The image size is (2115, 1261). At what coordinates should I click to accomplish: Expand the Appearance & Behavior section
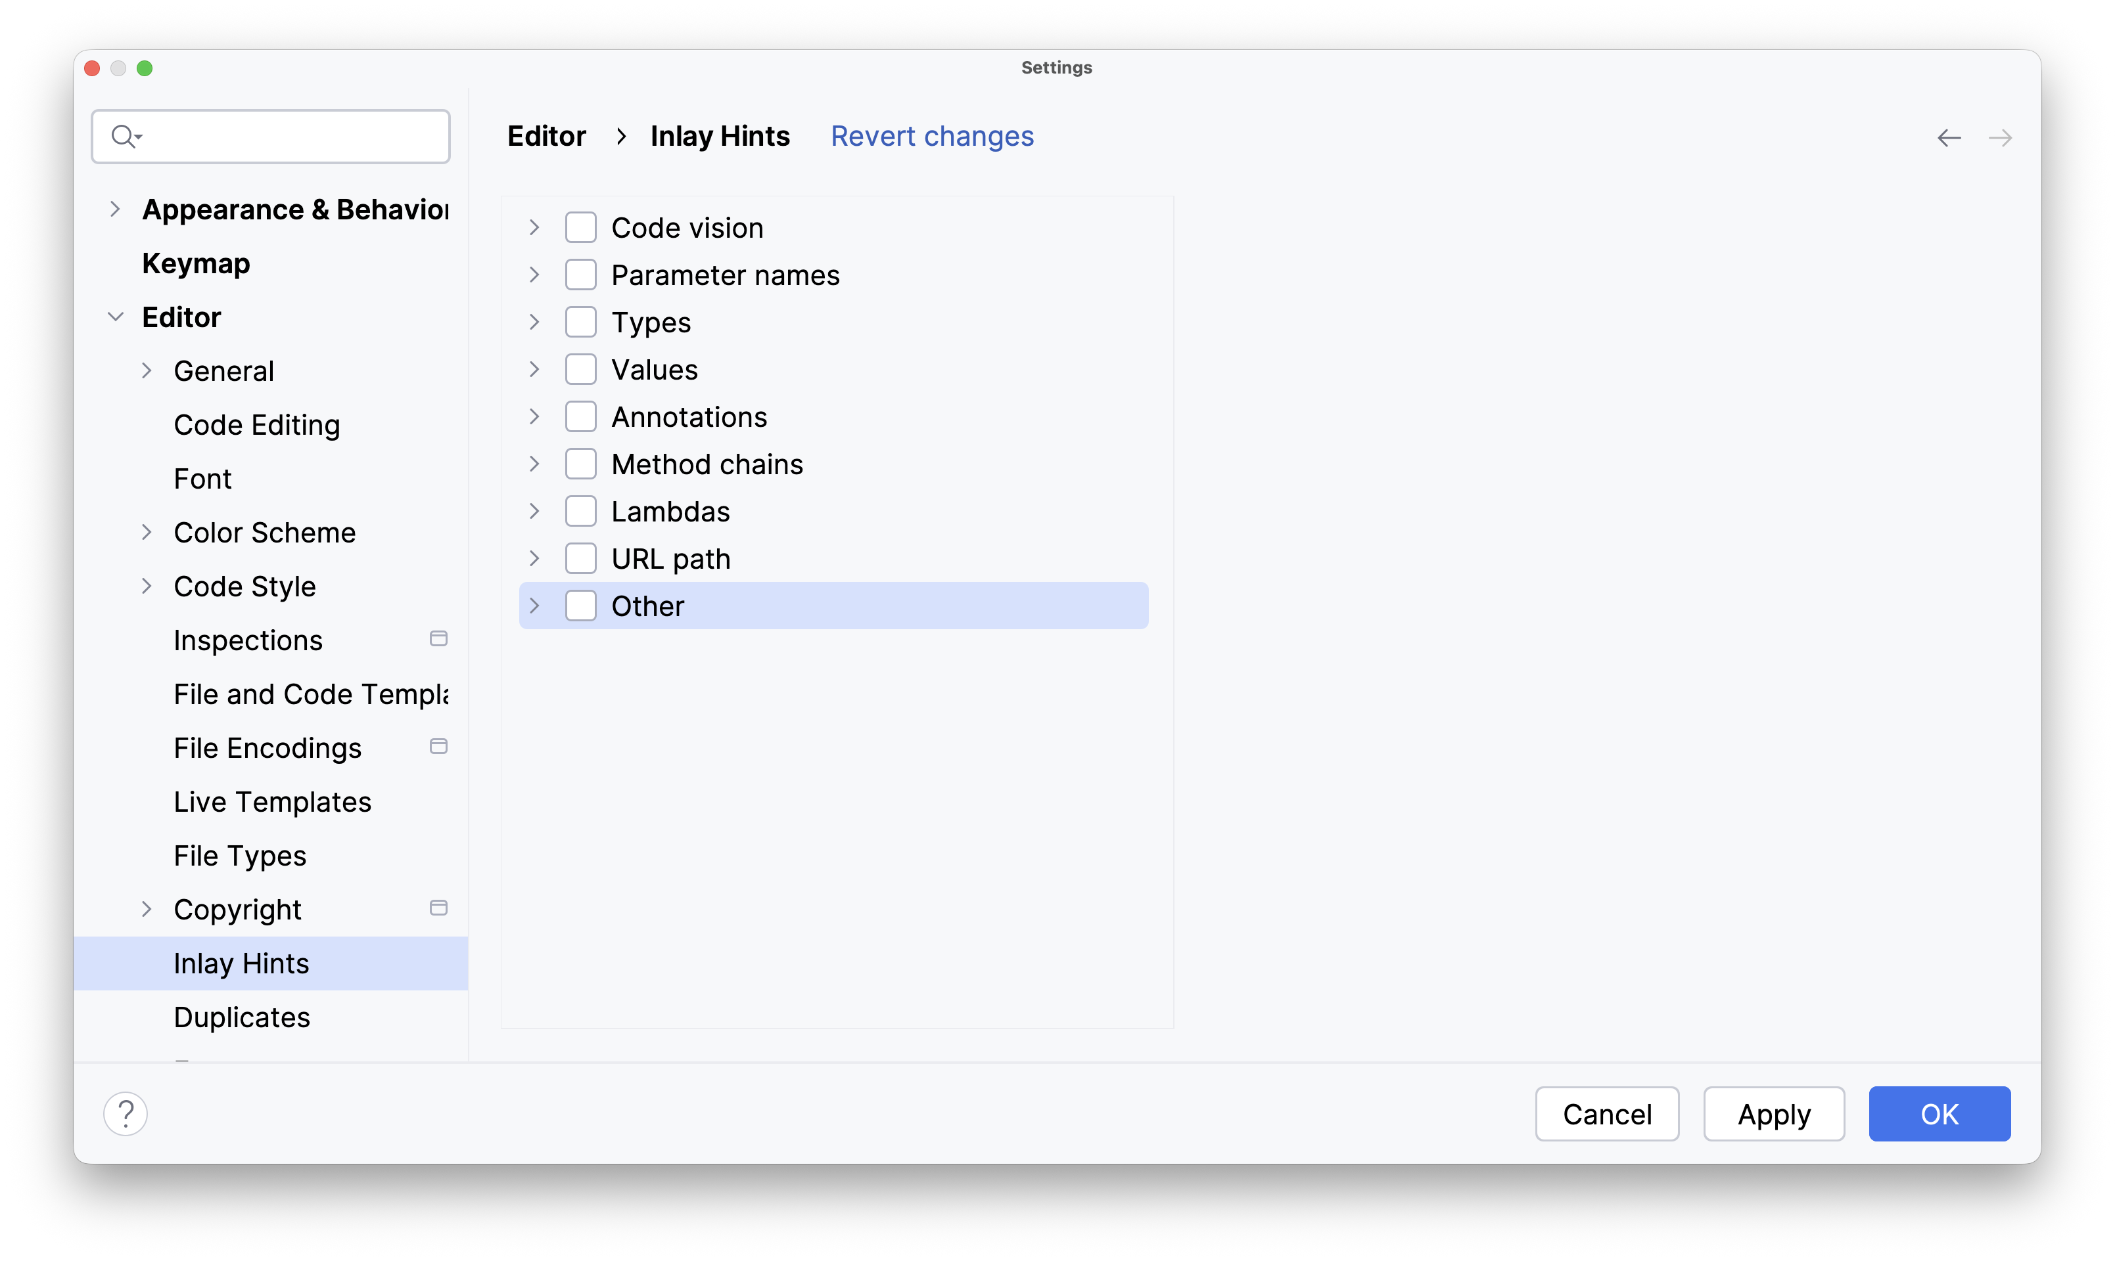[x=116, y=209]
